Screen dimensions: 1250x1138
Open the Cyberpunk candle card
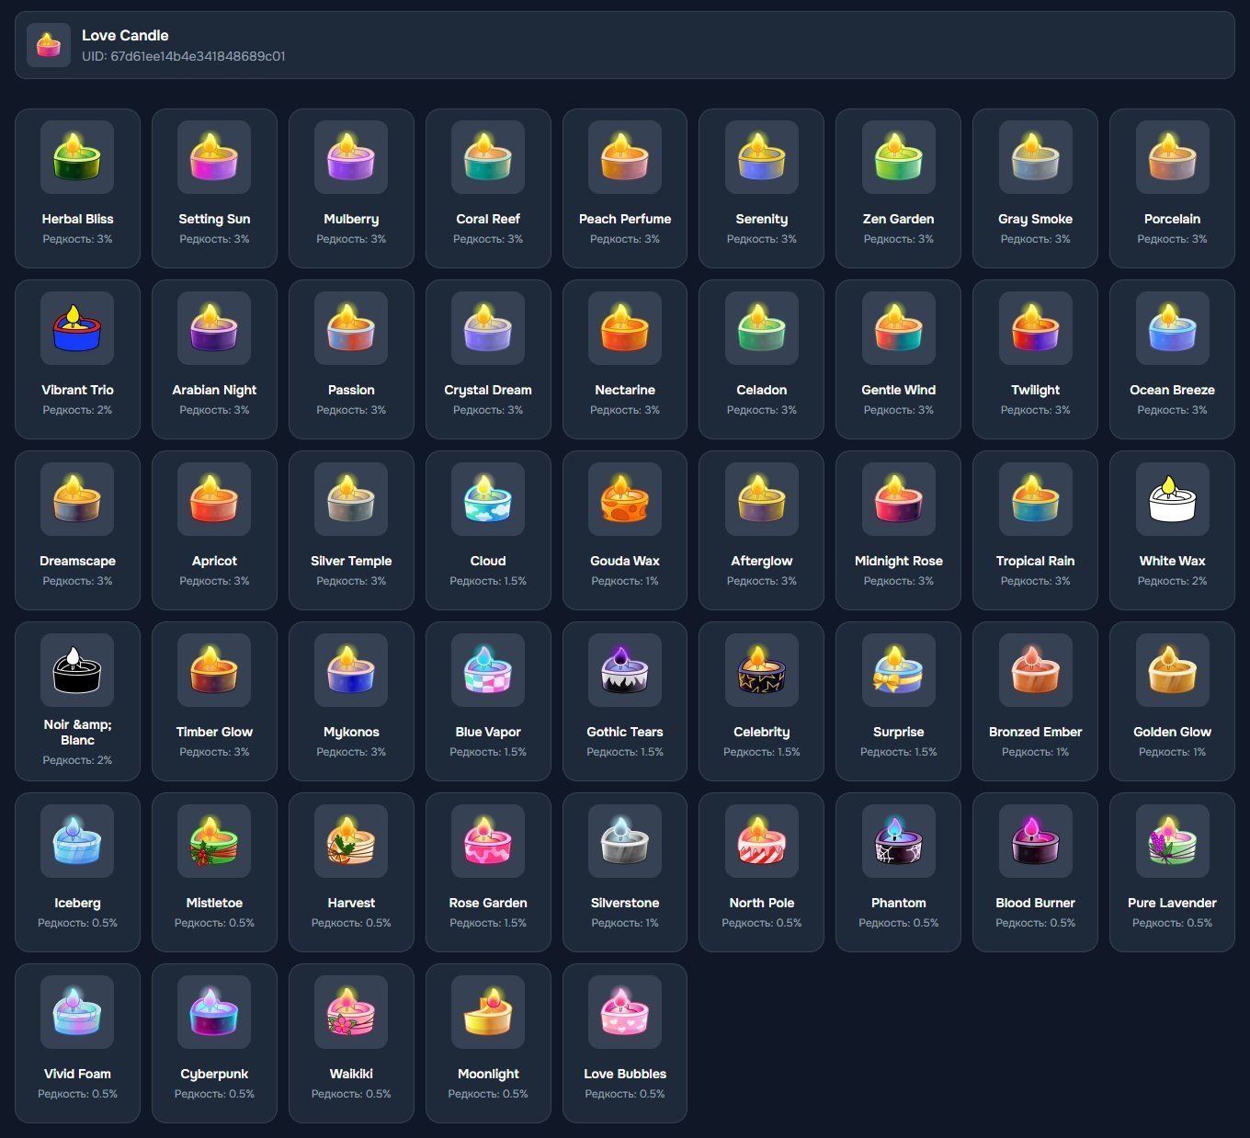click(214, 1043)
